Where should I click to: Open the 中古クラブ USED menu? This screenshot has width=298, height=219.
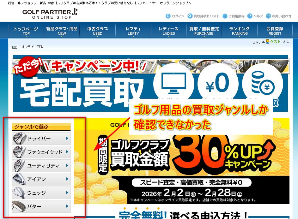98,31
